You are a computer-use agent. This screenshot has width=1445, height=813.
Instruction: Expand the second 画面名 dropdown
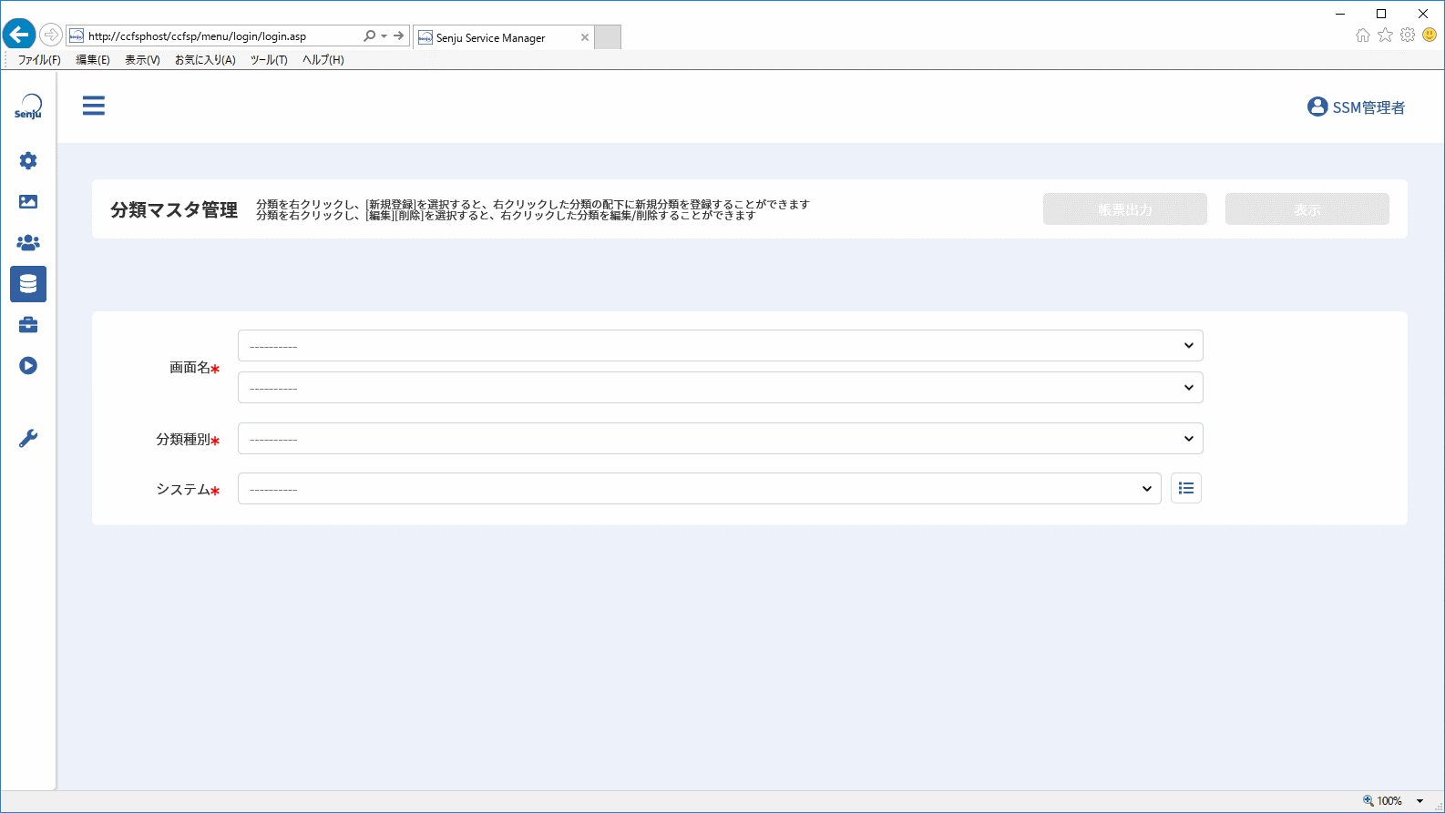(721, 388)
